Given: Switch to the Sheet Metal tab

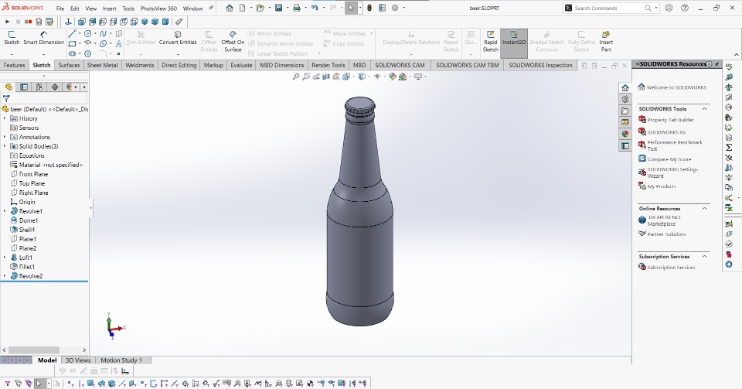Looking at the screenshot, I should click(102, 66).
